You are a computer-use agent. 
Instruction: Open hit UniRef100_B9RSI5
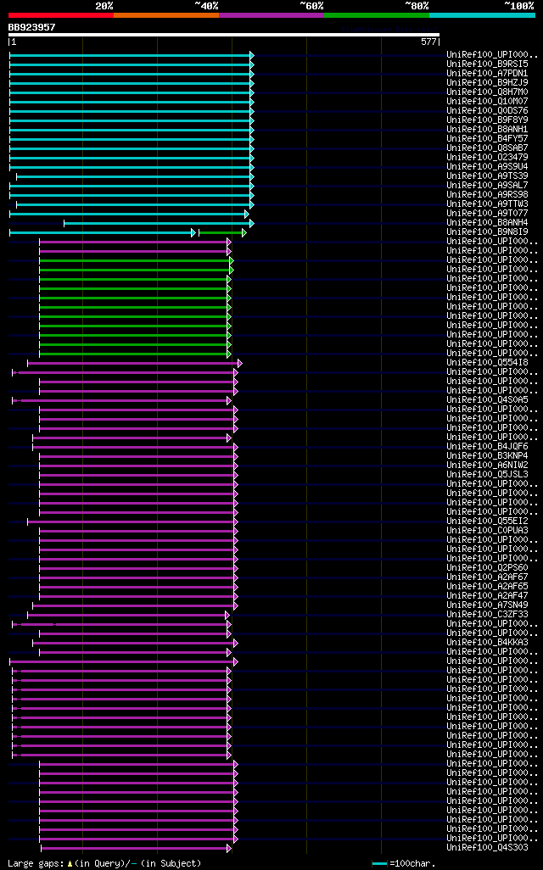(487, 64)
